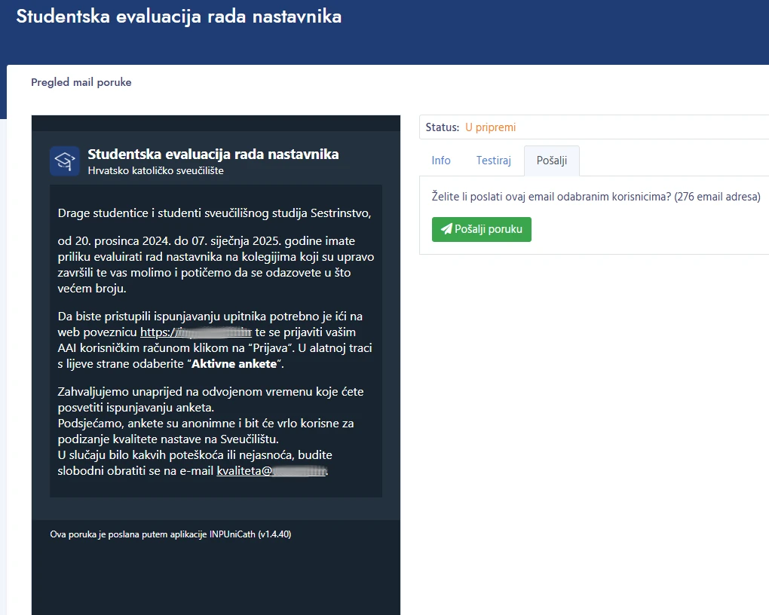
Task: Click the graduation cap logo icon
Action: pos(65,161)
